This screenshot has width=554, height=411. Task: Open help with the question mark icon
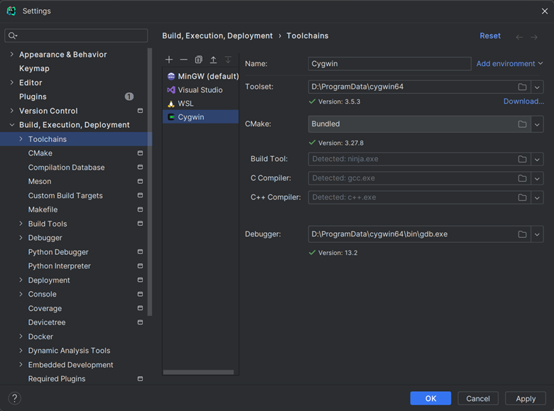(x=14, y=398)
